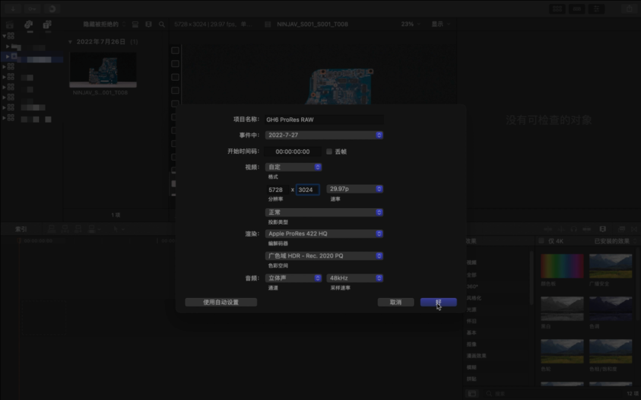Toggle the topmost square box left of viewer

[x=175, y=50]
